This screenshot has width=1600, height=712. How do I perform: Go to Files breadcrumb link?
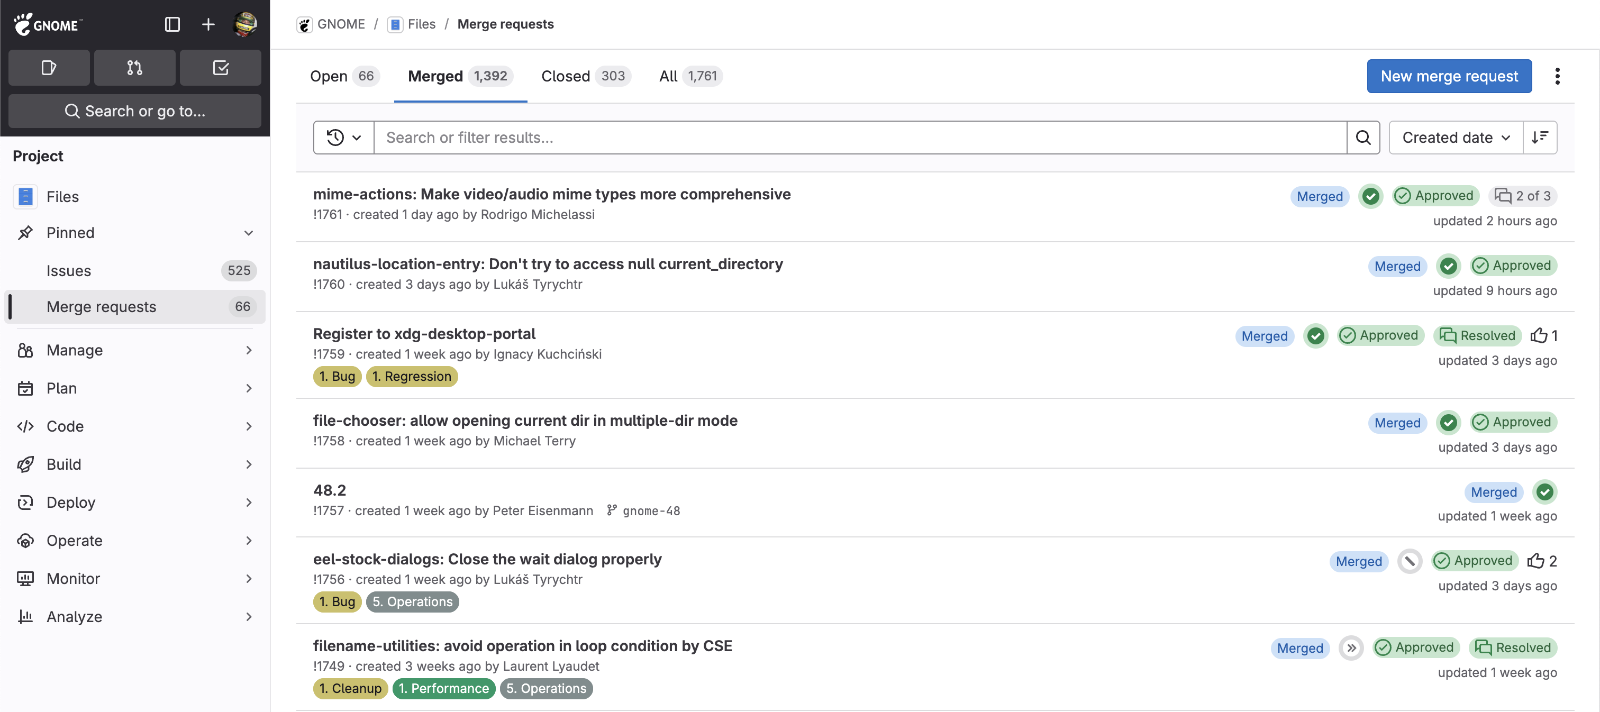[412, 24]
